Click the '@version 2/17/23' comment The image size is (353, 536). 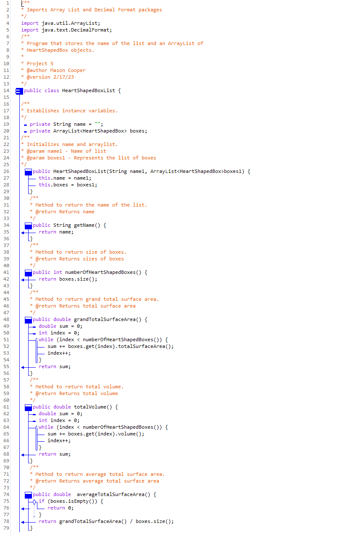tap(50, 77)
